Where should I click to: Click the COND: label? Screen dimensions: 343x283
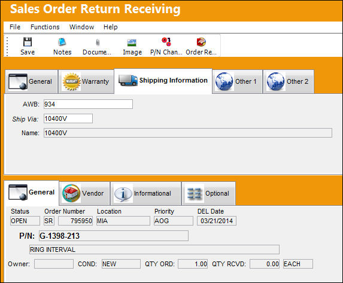pyautogui.click(x=87, y=264)
